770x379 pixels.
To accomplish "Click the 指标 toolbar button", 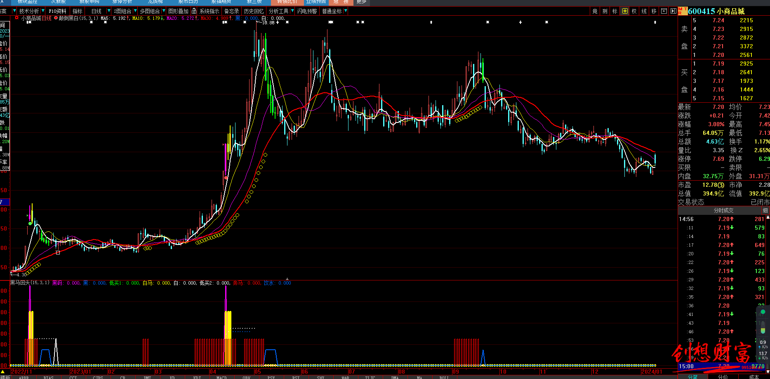I will pos(77,11).
